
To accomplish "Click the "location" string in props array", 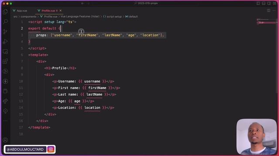I will [150, 35].
